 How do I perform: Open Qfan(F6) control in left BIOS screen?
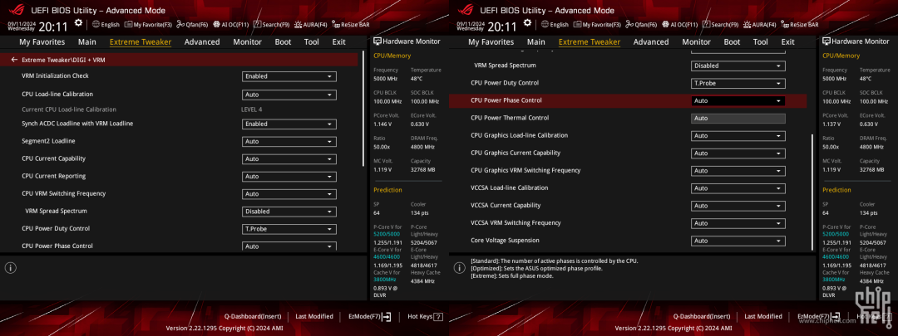192,25
